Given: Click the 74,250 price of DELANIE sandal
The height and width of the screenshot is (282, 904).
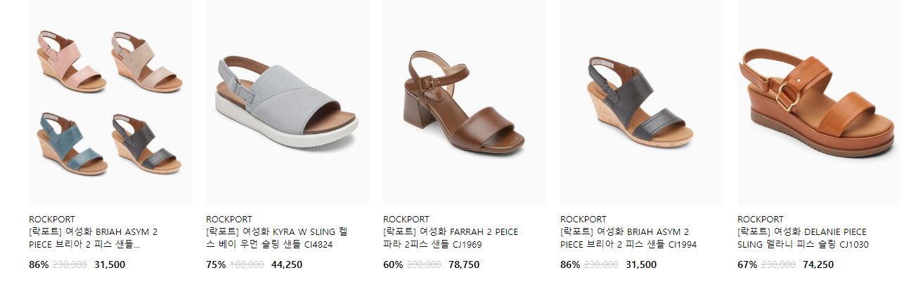Looking at the screenshot, I should click(x=818, y=264).
